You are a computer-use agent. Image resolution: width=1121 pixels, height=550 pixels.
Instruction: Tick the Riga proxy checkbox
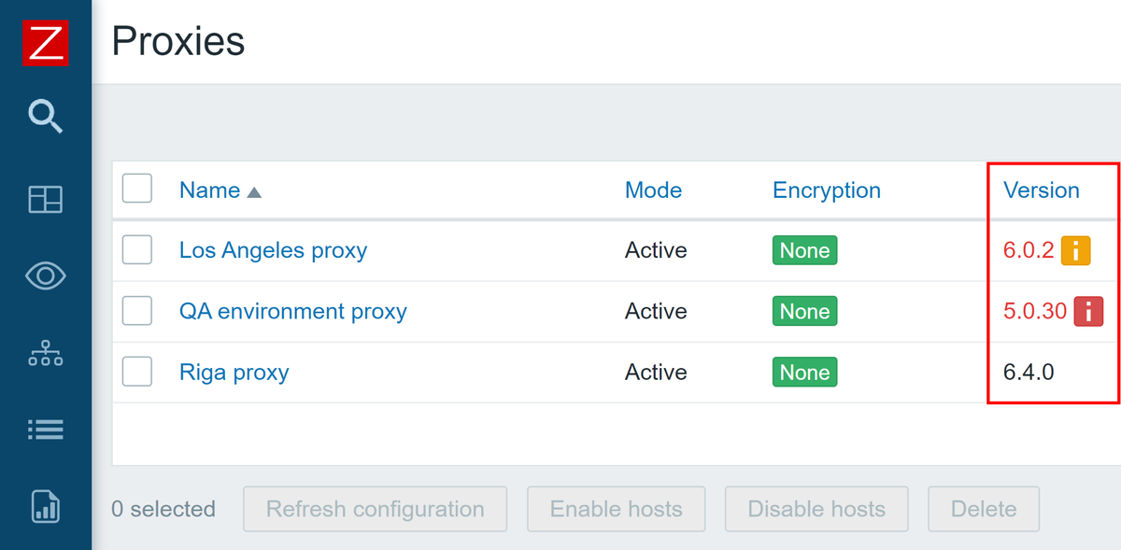point(137,372)
